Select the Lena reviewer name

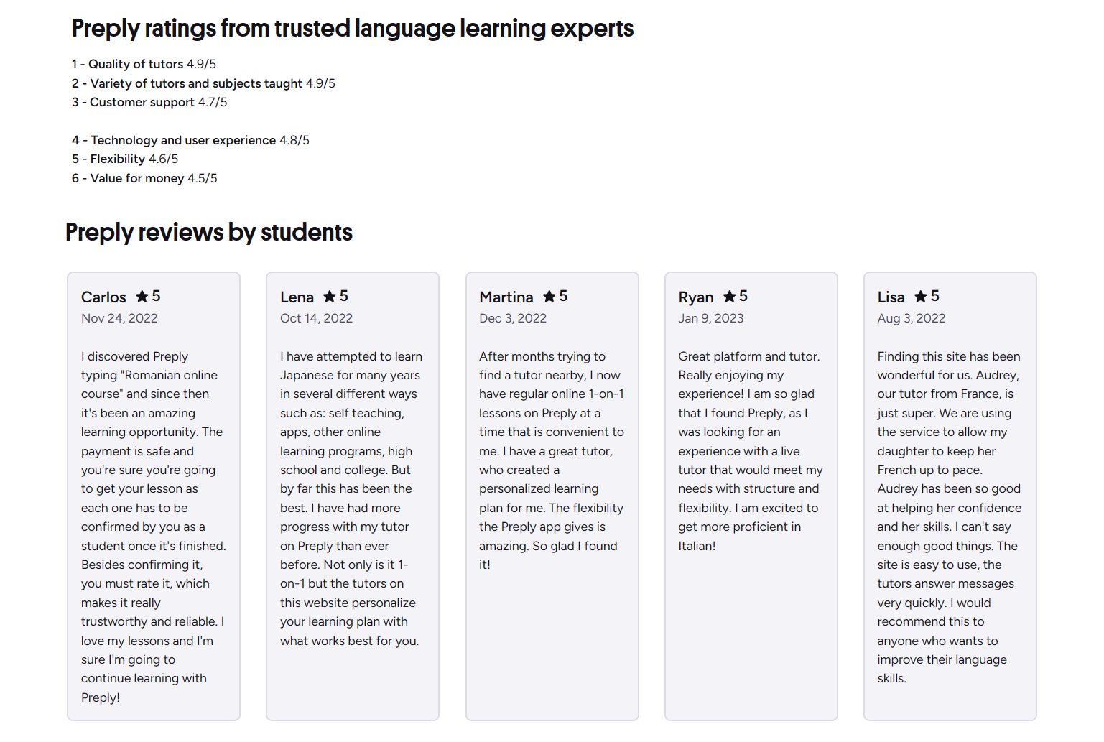[x=297, y=297]
